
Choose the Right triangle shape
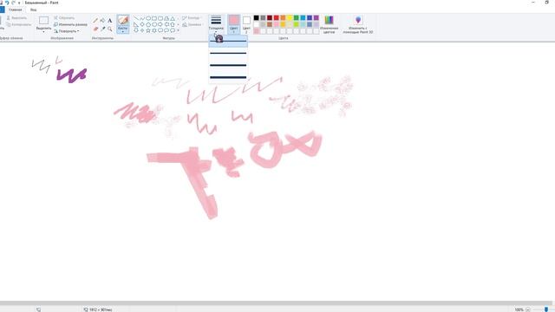point(136,24)
